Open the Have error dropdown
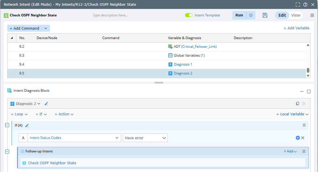Screen dimensions: 318x172 tap(145, 138)
